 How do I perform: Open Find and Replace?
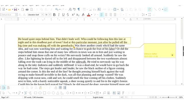tap(70, 10)
